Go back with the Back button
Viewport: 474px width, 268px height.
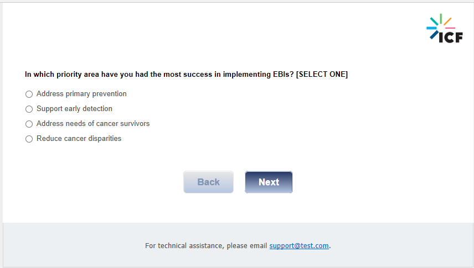pos(208,182)
